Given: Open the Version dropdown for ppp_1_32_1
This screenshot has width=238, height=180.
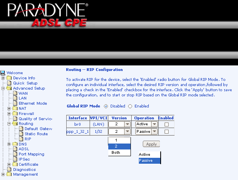Looking at the screenshot, I should 120,132.
